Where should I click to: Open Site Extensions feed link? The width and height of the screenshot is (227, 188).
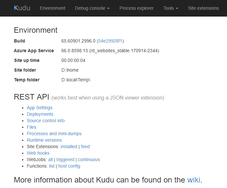tap(85, 147)
